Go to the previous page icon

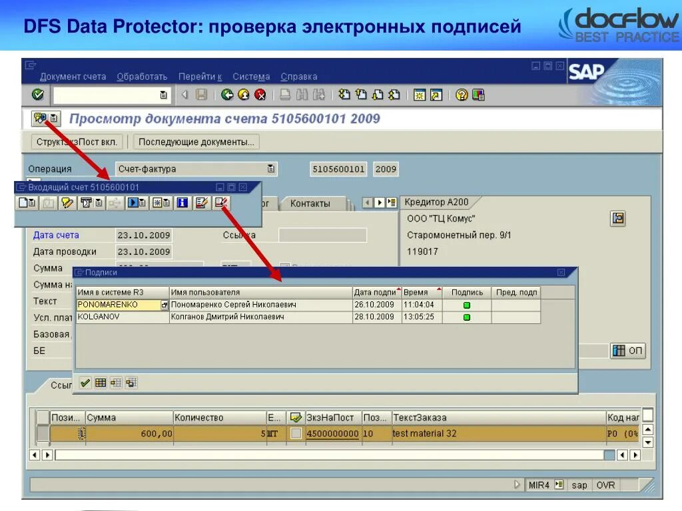(x=361, y=94)
